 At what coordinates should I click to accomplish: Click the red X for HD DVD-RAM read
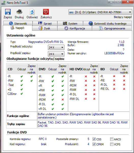[x=86, y=90]
